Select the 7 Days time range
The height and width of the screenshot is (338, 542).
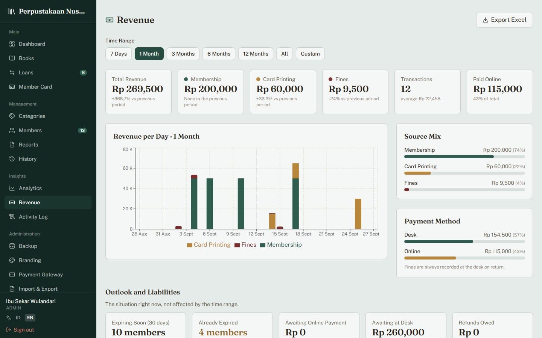(x=119, y=54)
